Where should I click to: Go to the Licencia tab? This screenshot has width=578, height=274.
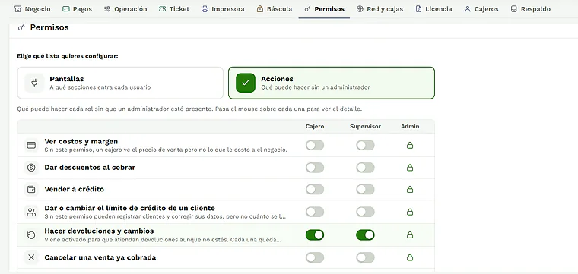433,9
